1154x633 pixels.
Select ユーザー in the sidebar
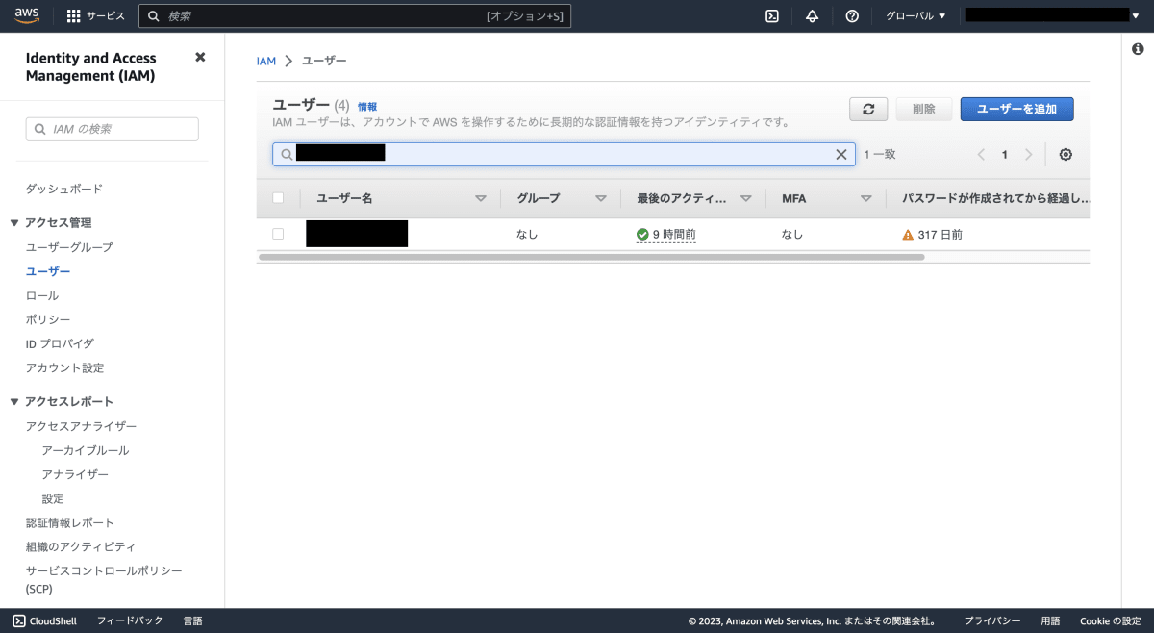pos(48,271)
